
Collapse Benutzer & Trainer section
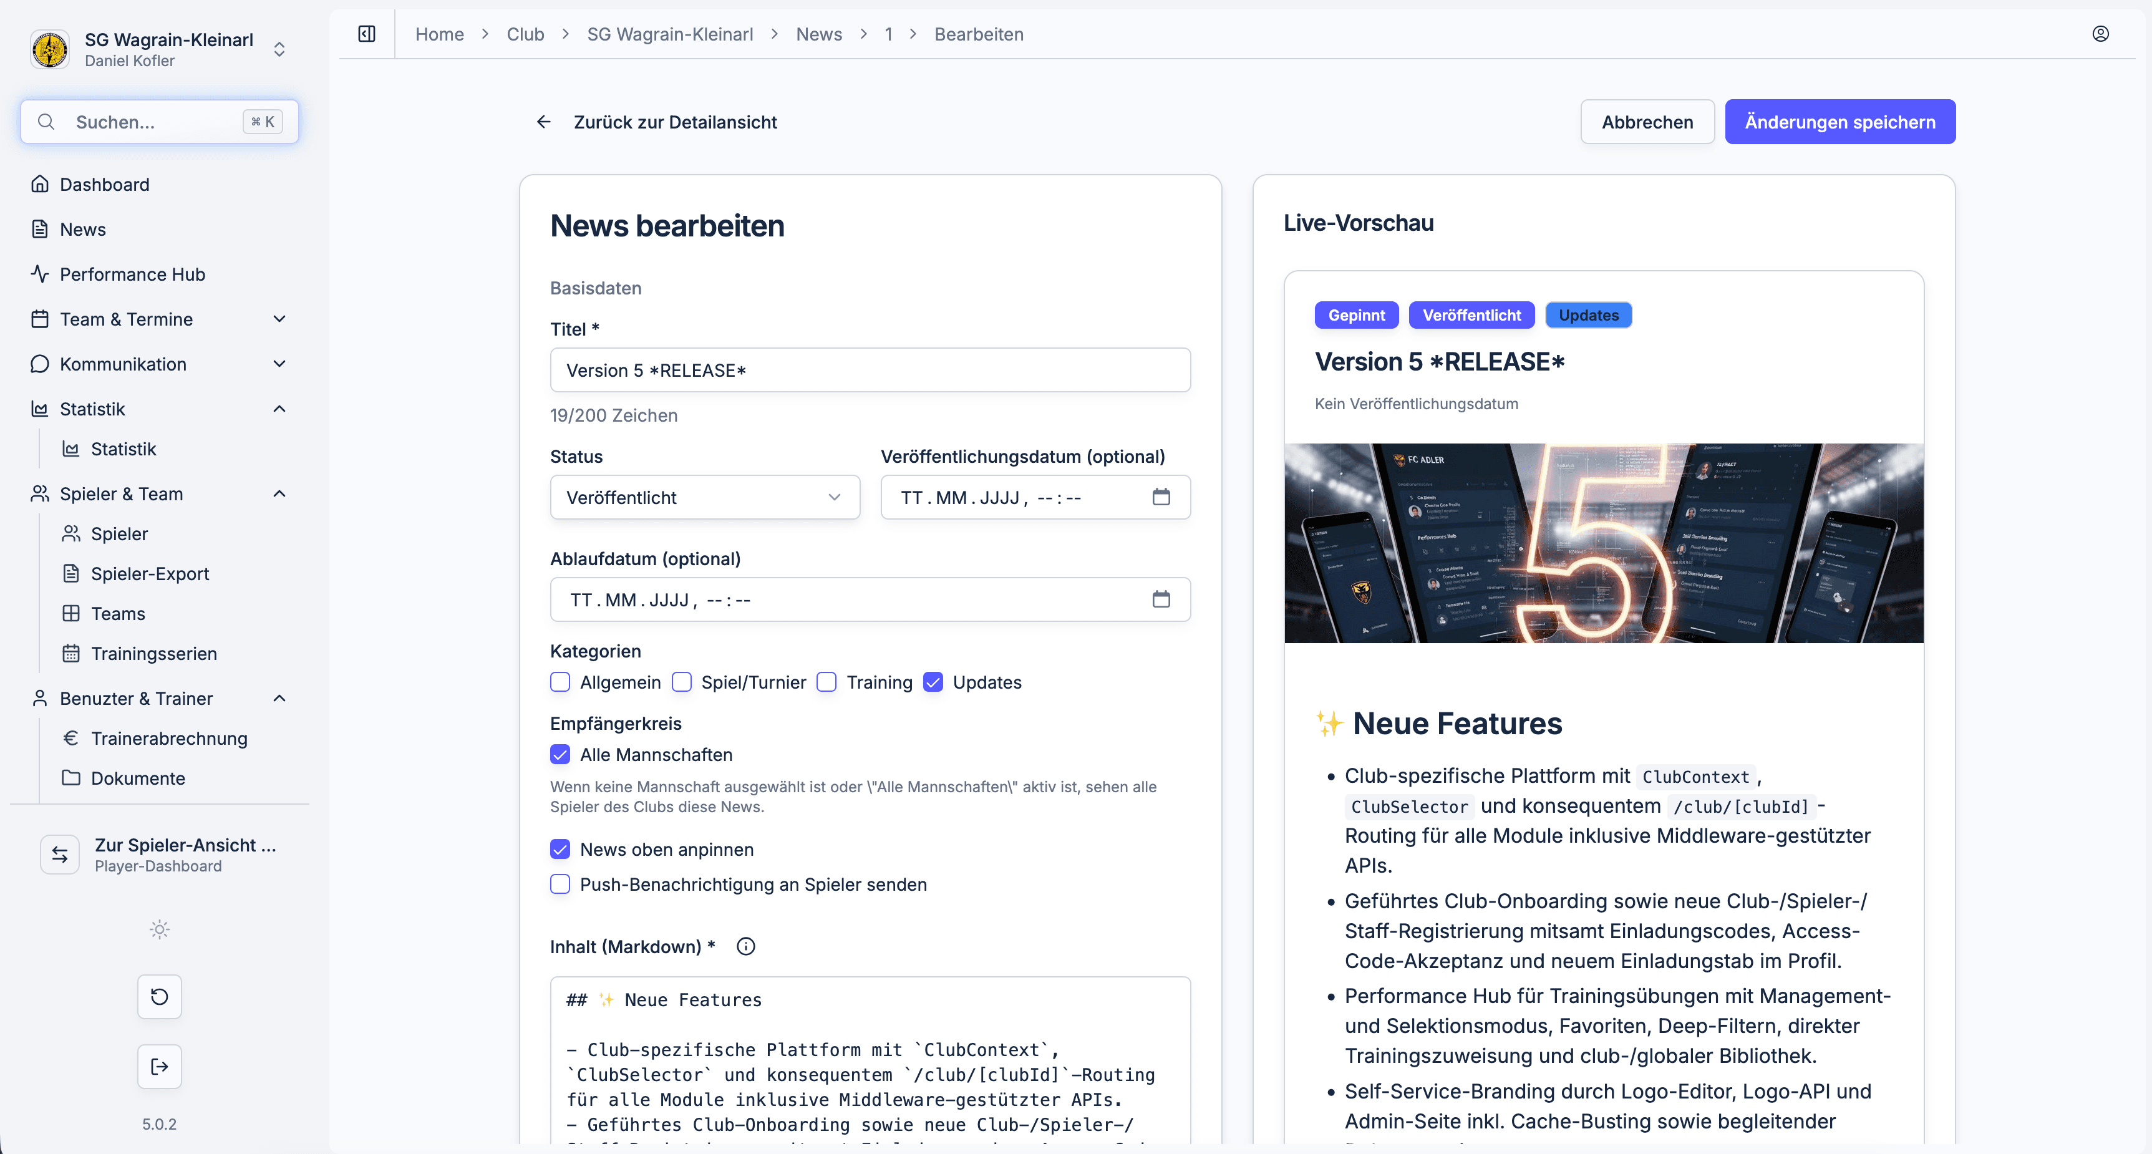click(x=160, y=699)
